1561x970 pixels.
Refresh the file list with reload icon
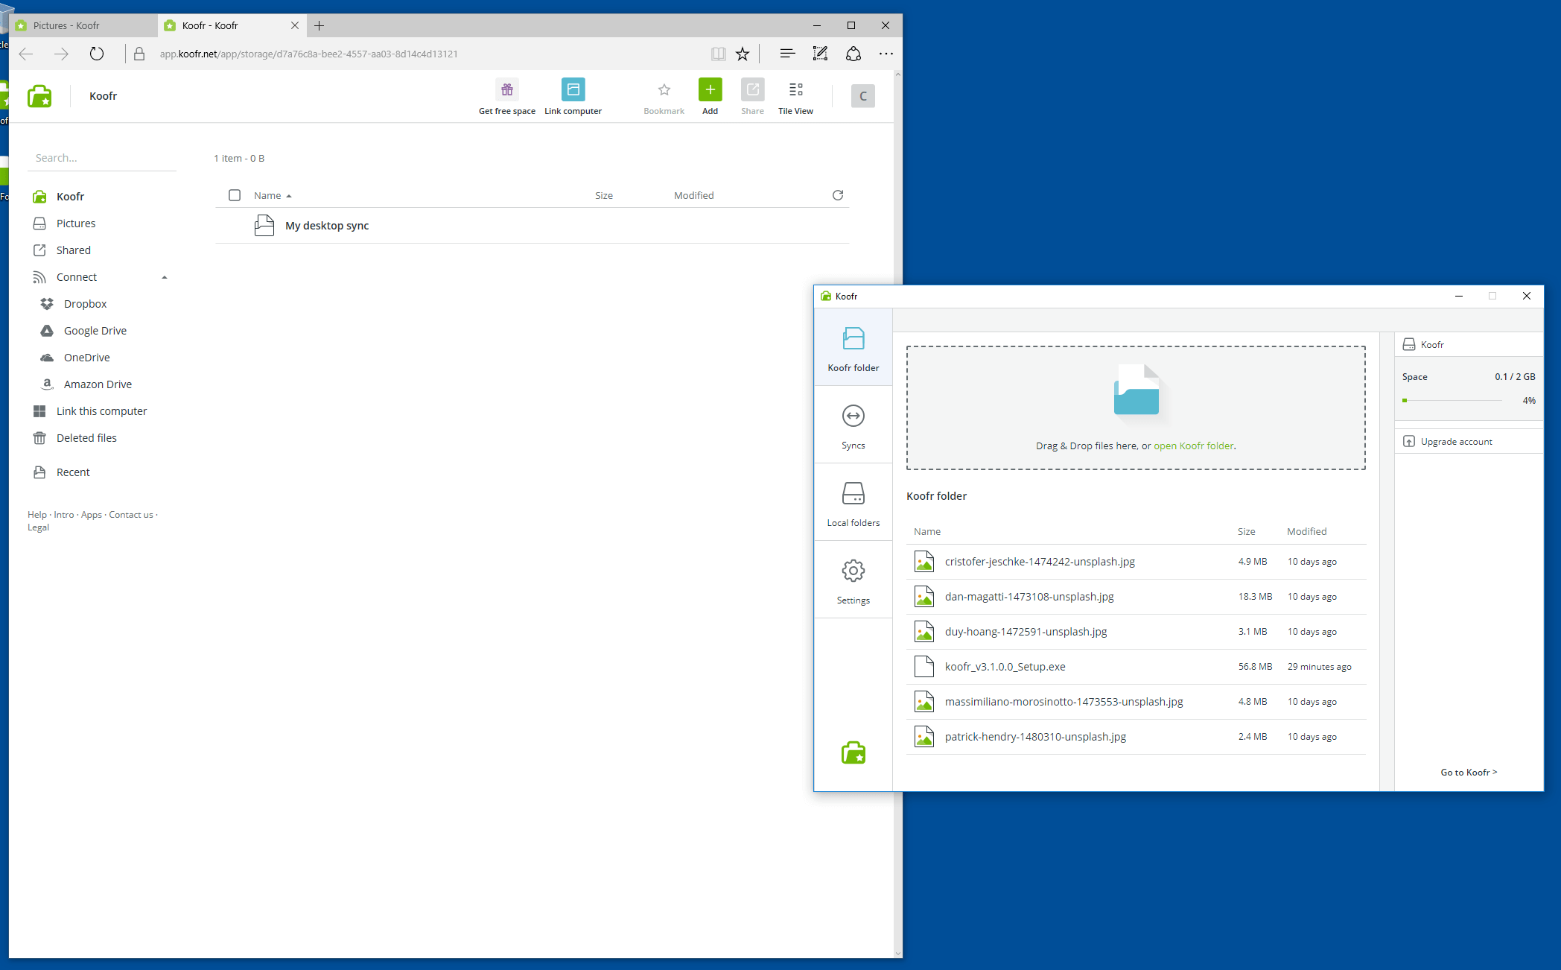pos(838,195)
